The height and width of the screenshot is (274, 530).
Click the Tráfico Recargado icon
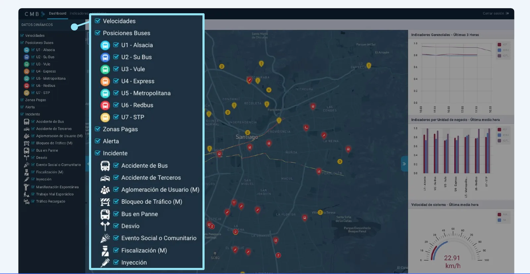click(x=26, y=202)
